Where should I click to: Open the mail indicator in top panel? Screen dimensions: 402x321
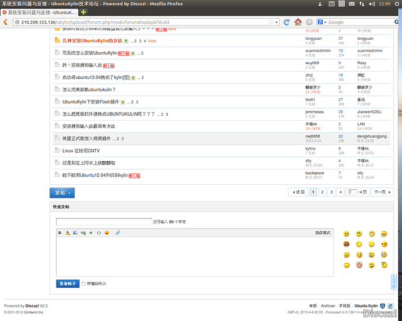[351, 4]
